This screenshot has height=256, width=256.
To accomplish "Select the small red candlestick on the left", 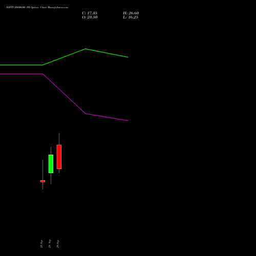I will [42, 181].
